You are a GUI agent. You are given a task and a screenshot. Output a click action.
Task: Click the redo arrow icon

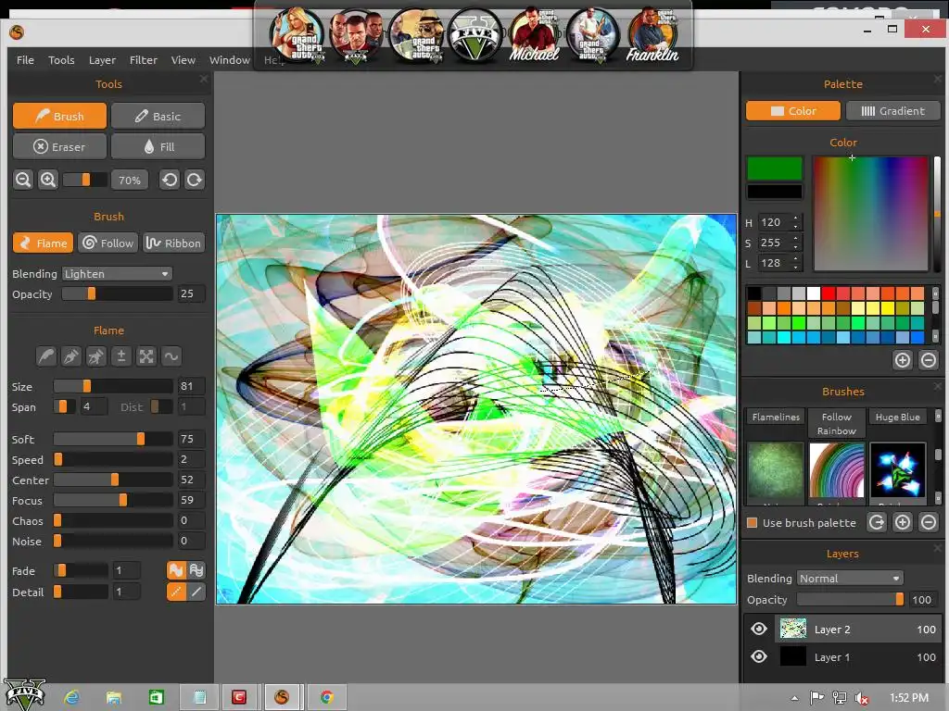tap(195, 181)
